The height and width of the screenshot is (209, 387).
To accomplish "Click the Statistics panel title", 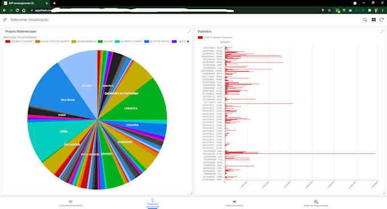I will coord(205,31).
